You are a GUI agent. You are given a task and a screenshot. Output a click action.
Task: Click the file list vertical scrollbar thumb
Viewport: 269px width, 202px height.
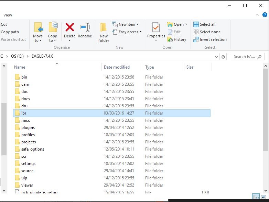click(266, 110)
